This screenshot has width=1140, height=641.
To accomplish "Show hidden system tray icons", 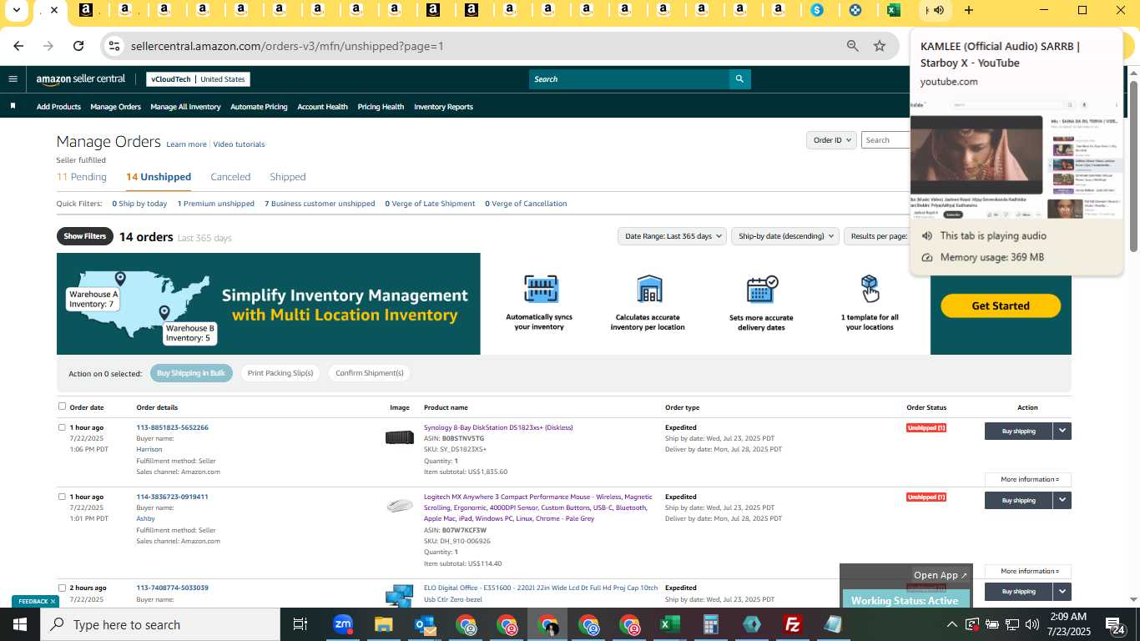I will coord(951,624).
